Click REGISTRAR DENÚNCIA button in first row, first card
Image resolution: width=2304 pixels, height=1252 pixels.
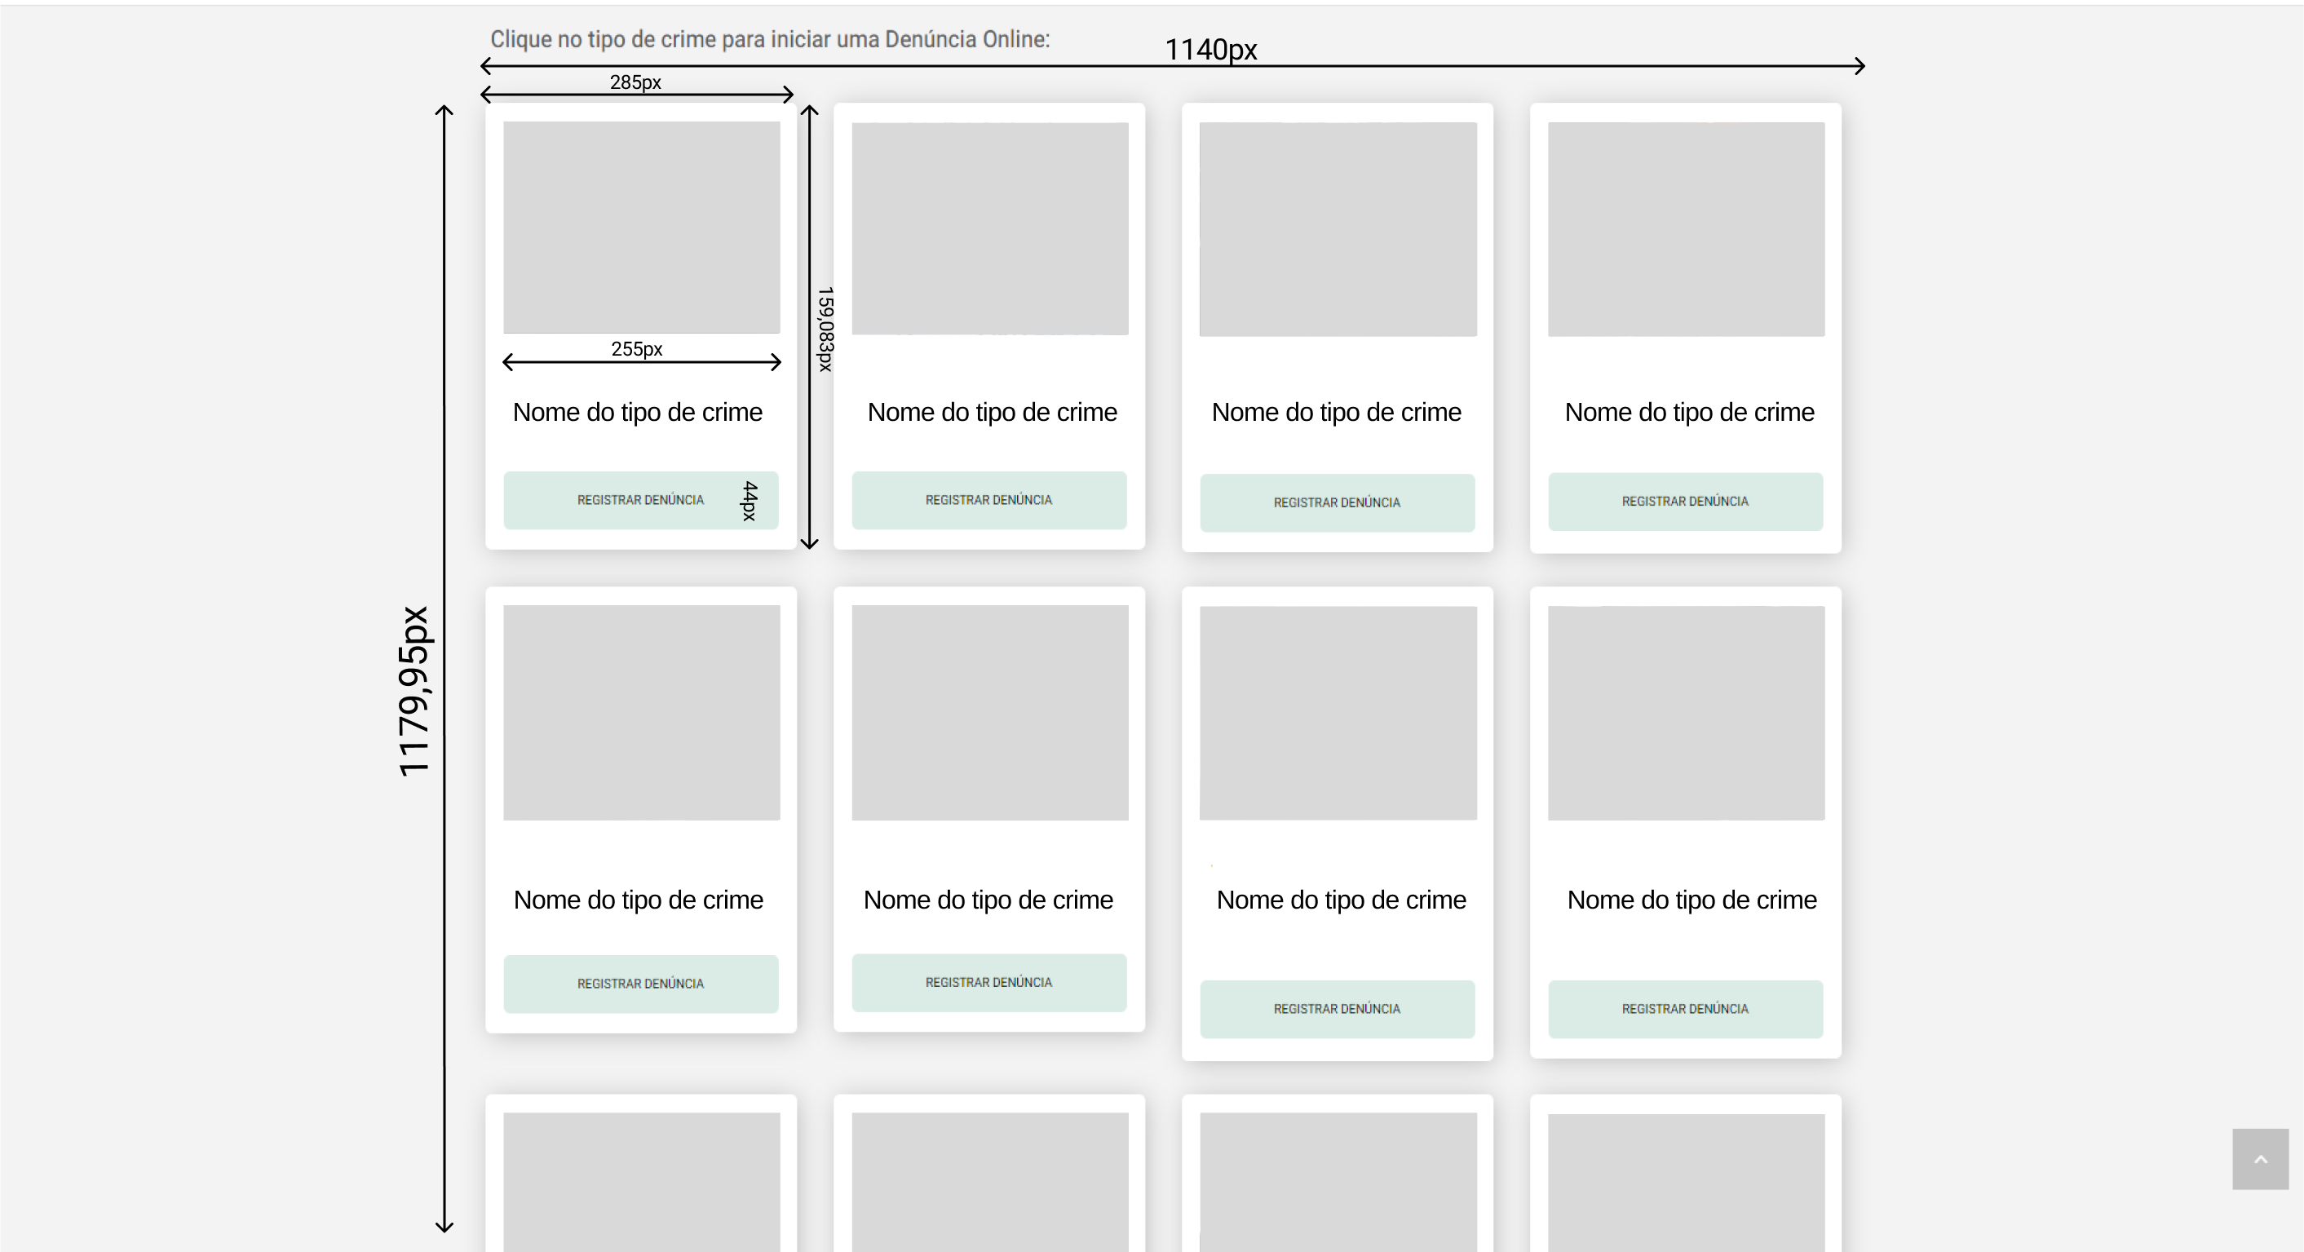640,500
